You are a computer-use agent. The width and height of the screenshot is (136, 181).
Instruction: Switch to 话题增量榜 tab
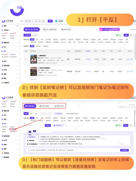(30, 106)
